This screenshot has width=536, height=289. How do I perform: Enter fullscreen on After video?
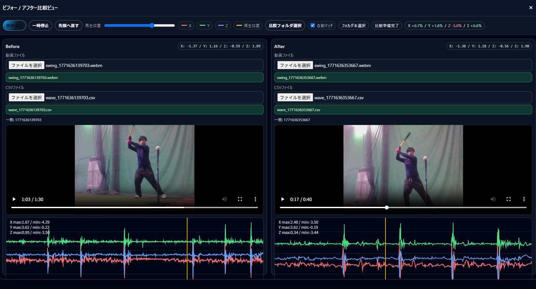tap(509, 199)
